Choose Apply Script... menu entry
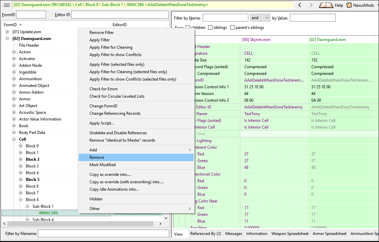The width and height of the screenshot is (379, 242). pos(136,123)
